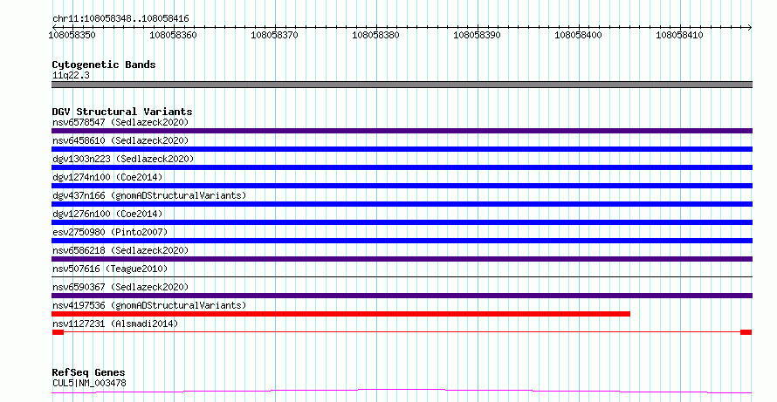Viewport: 777px width, 402px height.
Task: Click ruler position 108058380
Action: (x=375, y=35)
